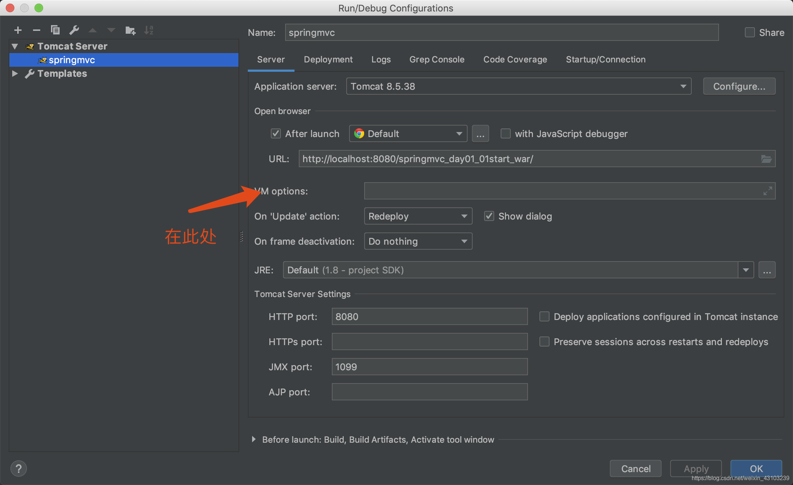The width and height of the screenshot is (793, 485).
Task: Expand VM options field icon
Action: tap(768, 191)
